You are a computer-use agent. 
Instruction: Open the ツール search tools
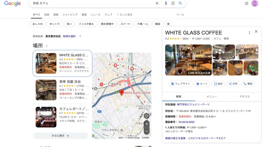(180, 15)
